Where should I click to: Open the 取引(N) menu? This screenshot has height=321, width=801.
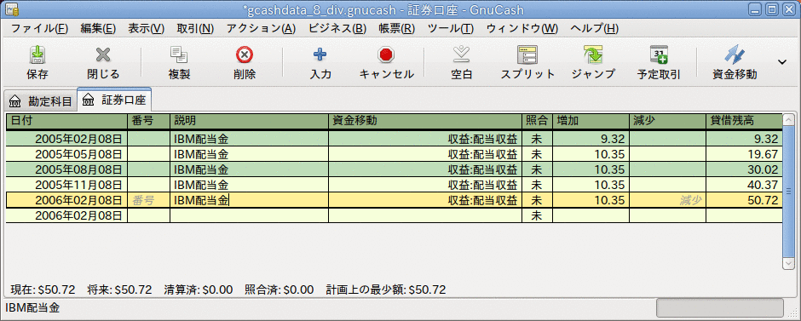tap(195, 29)
